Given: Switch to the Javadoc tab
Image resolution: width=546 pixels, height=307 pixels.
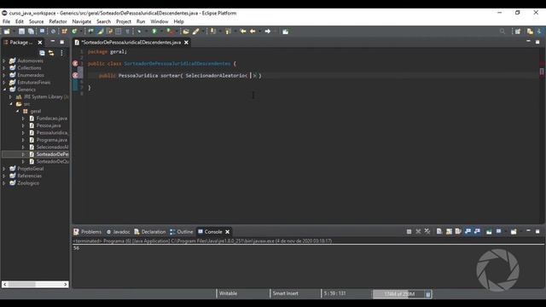Looking at the screenshot, I should [118, 232].
